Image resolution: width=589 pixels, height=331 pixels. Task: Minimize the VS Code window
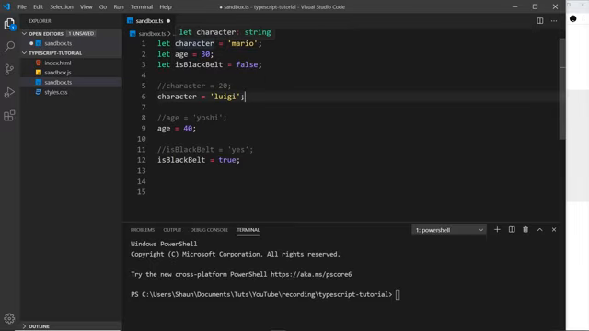point(514,6)
